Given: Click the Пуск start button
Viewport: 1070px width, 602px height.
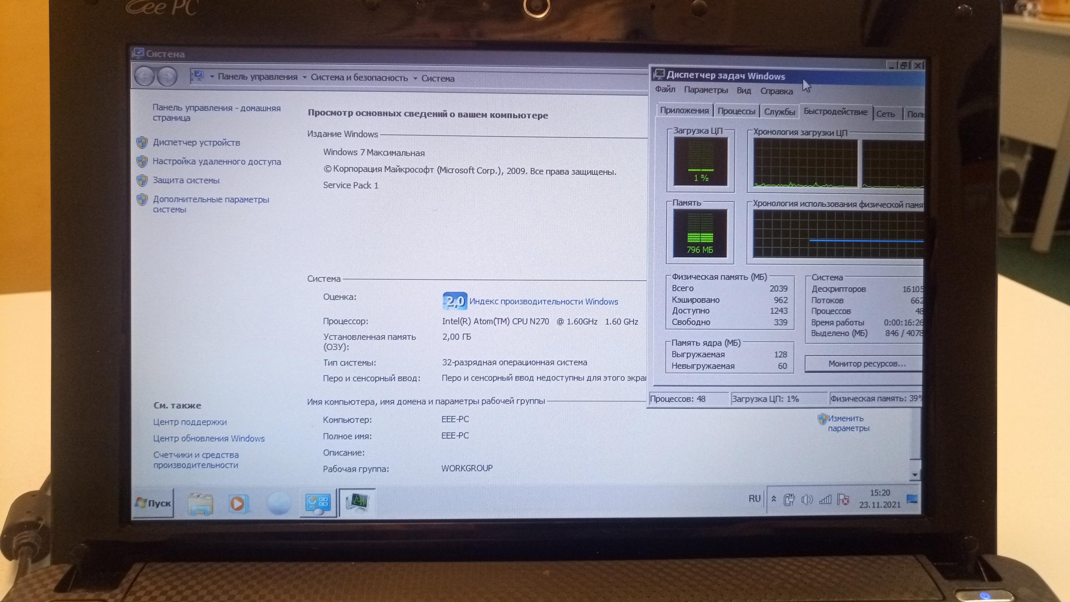Looking at the screenshot, I should (x=153, y=503).
